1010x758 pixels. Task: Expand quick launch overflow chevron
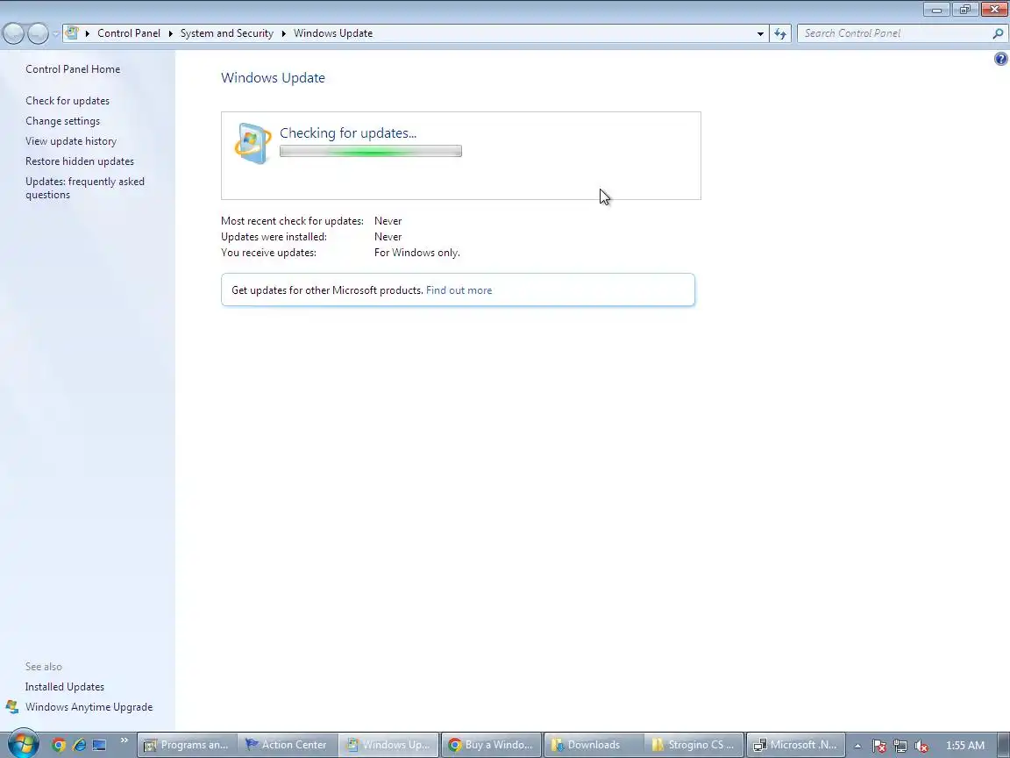pyautogui.click(x=124, y=740)
